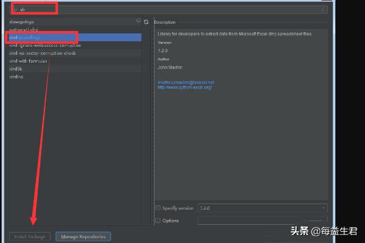The width and height of the screenshot is (365, 243).
Task: Open the python-excel.org website link
Action: coord(184,87)
